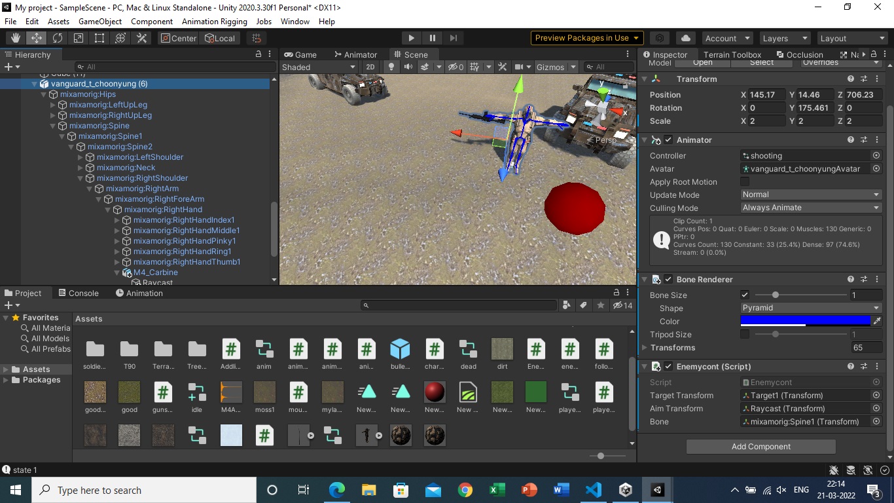Disable the Animator component checkbox
This screenshot has height=503, width=894.
point(668,140)
